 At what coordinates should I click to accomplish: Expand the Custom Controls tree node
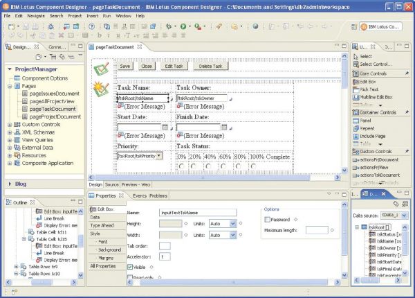click(10, 125)
